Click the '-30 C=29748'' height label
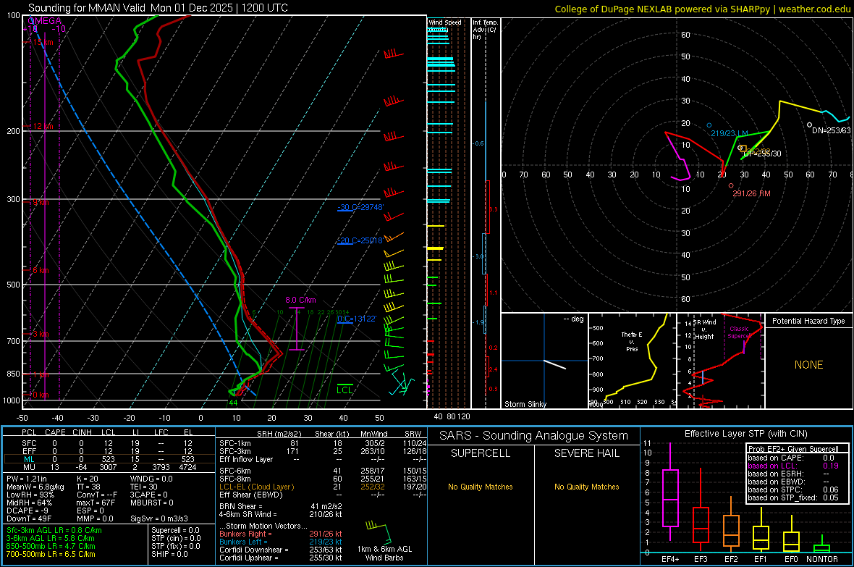Screen dimensions: 854x567 tap(360, 207)
